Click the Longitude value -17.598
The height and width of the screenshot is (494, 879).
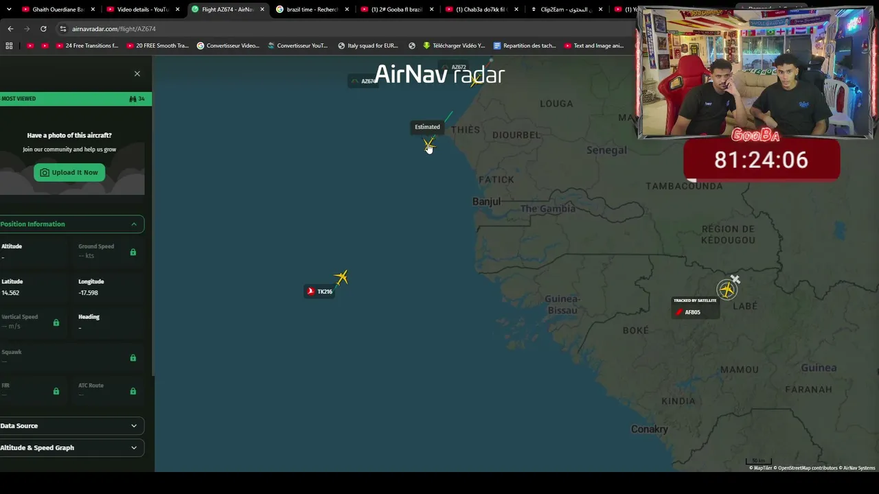(88, 293)
